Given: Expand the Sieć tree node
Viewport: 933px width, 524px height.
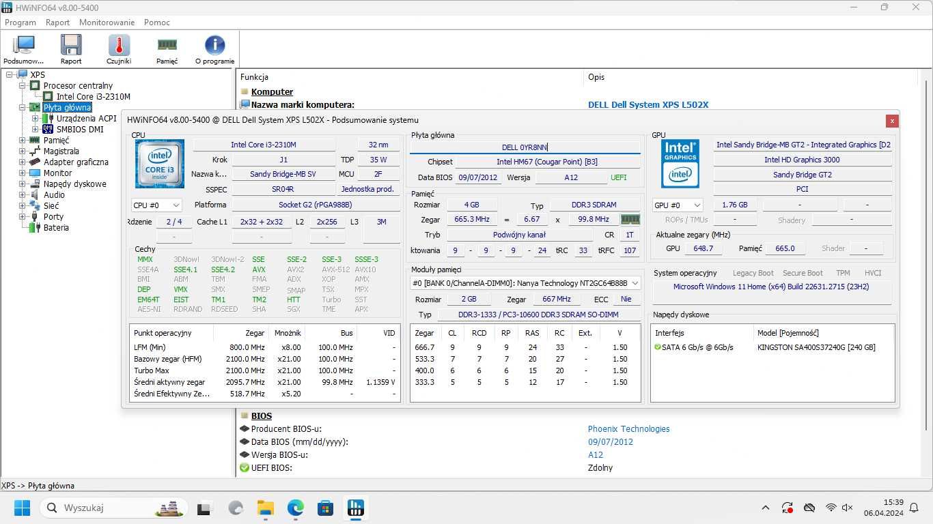Looking at the screenshot, I should (22, 206).
